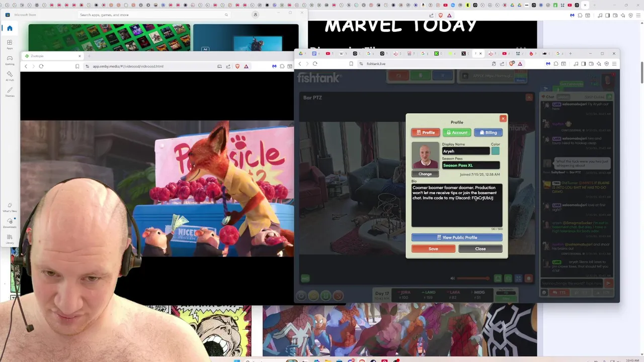Send the chat message with arrow button
This screenshot has width=644, height=362.
608,284
